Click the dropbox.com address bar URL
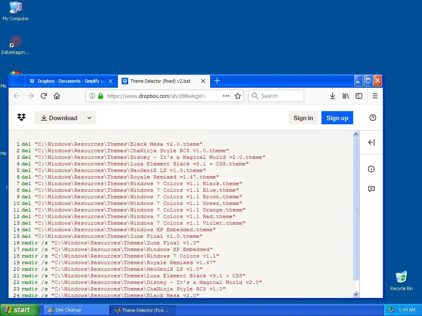This screenshot has width=422, height=316. [157, 96]
